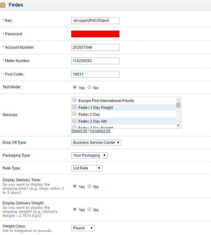The width and height of the screenshot is (211, 235).
Task: Check the Fedex 2 Day AM service
Action: (74, 120)
